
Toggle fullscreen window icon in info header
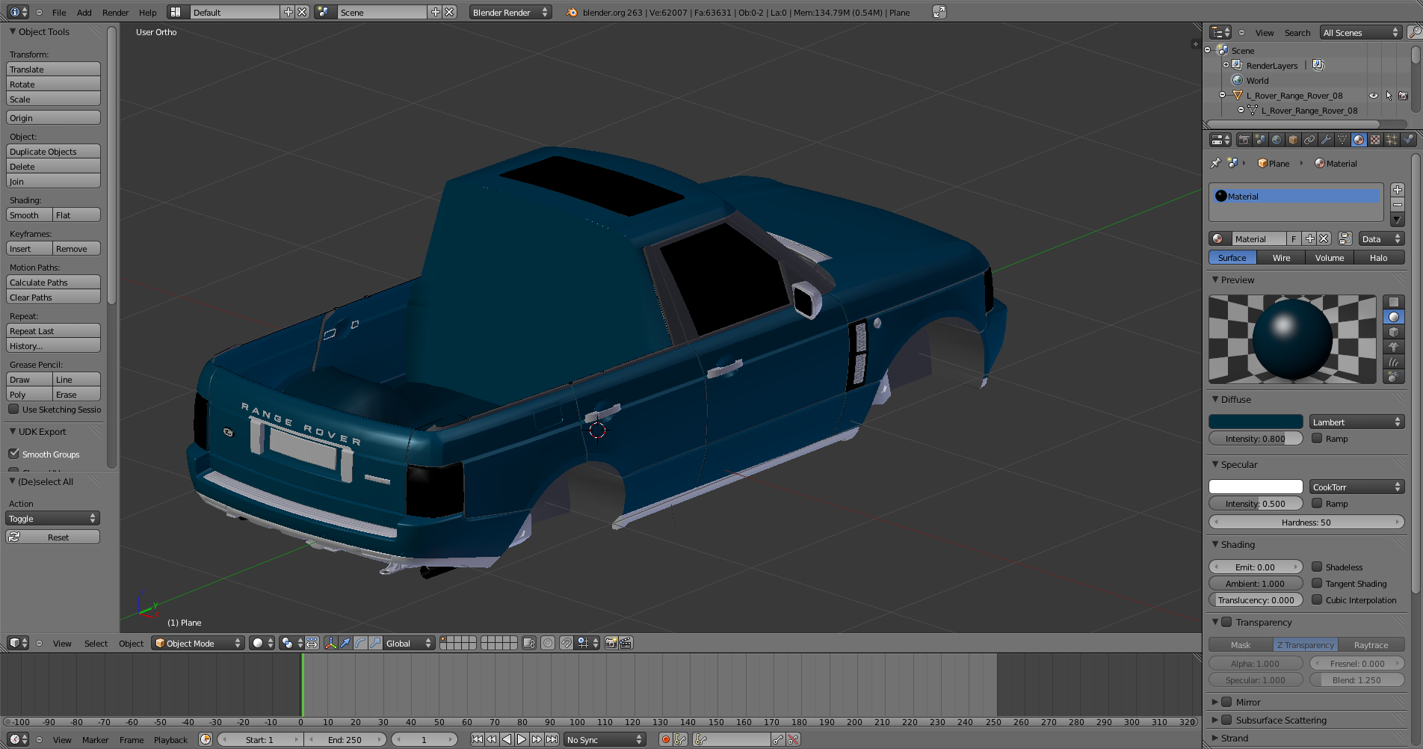pyautogui.click(x=939, y=12)
